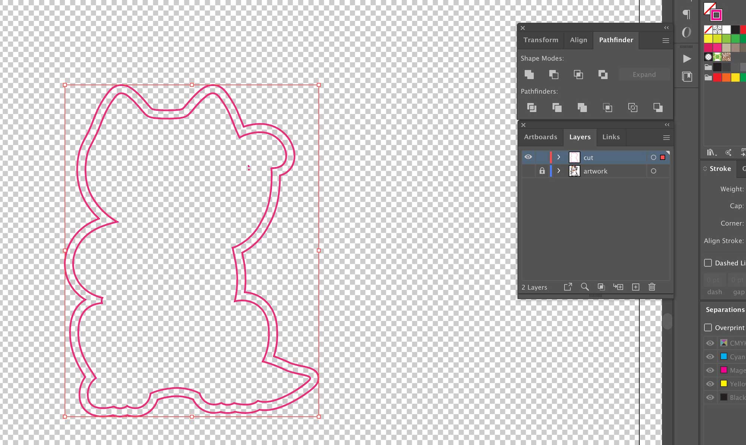The width and height of the screenshot is (746, 445).
Task: Click the Links tab in the panel
Action: pos(611,137)
